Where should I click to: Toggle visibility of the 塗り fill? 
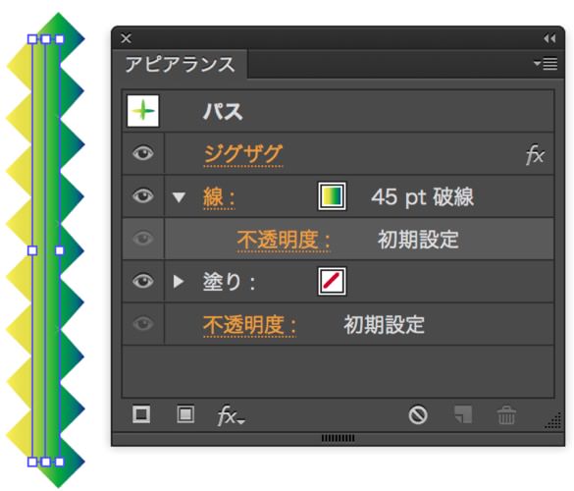click(x=143, y=282)
